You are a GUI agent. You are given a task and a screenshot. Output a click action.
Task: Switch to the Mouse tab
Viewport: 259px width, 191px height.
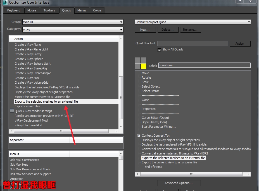(x=32, y=10)
